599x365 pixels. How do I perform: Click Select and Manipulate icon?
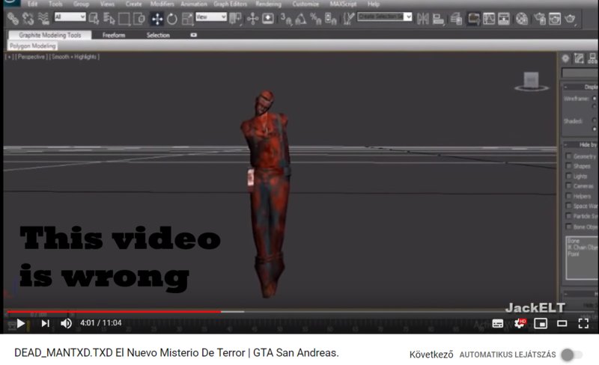coord(252,19)
